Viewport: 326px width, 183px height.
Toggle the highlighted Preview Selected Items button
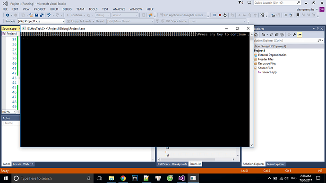pyautogui.click(x=300, y=35)
